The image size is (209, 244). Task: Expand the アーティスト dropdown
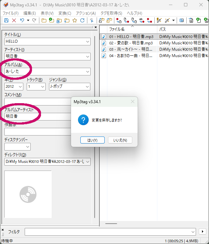88,57
